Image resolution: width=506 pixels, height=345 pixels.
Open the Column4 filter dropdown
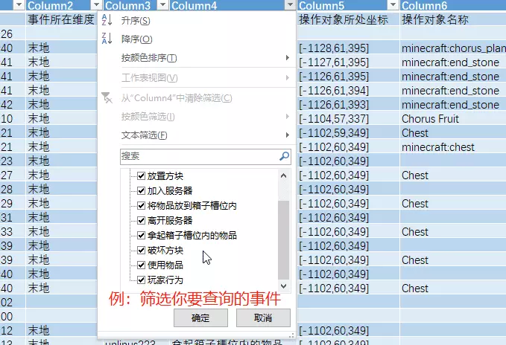pos(290,4)
